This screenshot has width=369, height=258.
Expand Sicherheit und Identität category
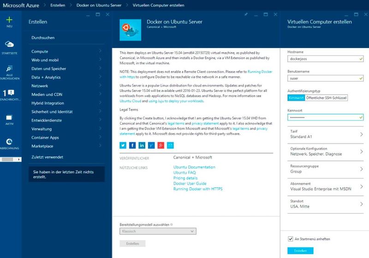point(66,112)
